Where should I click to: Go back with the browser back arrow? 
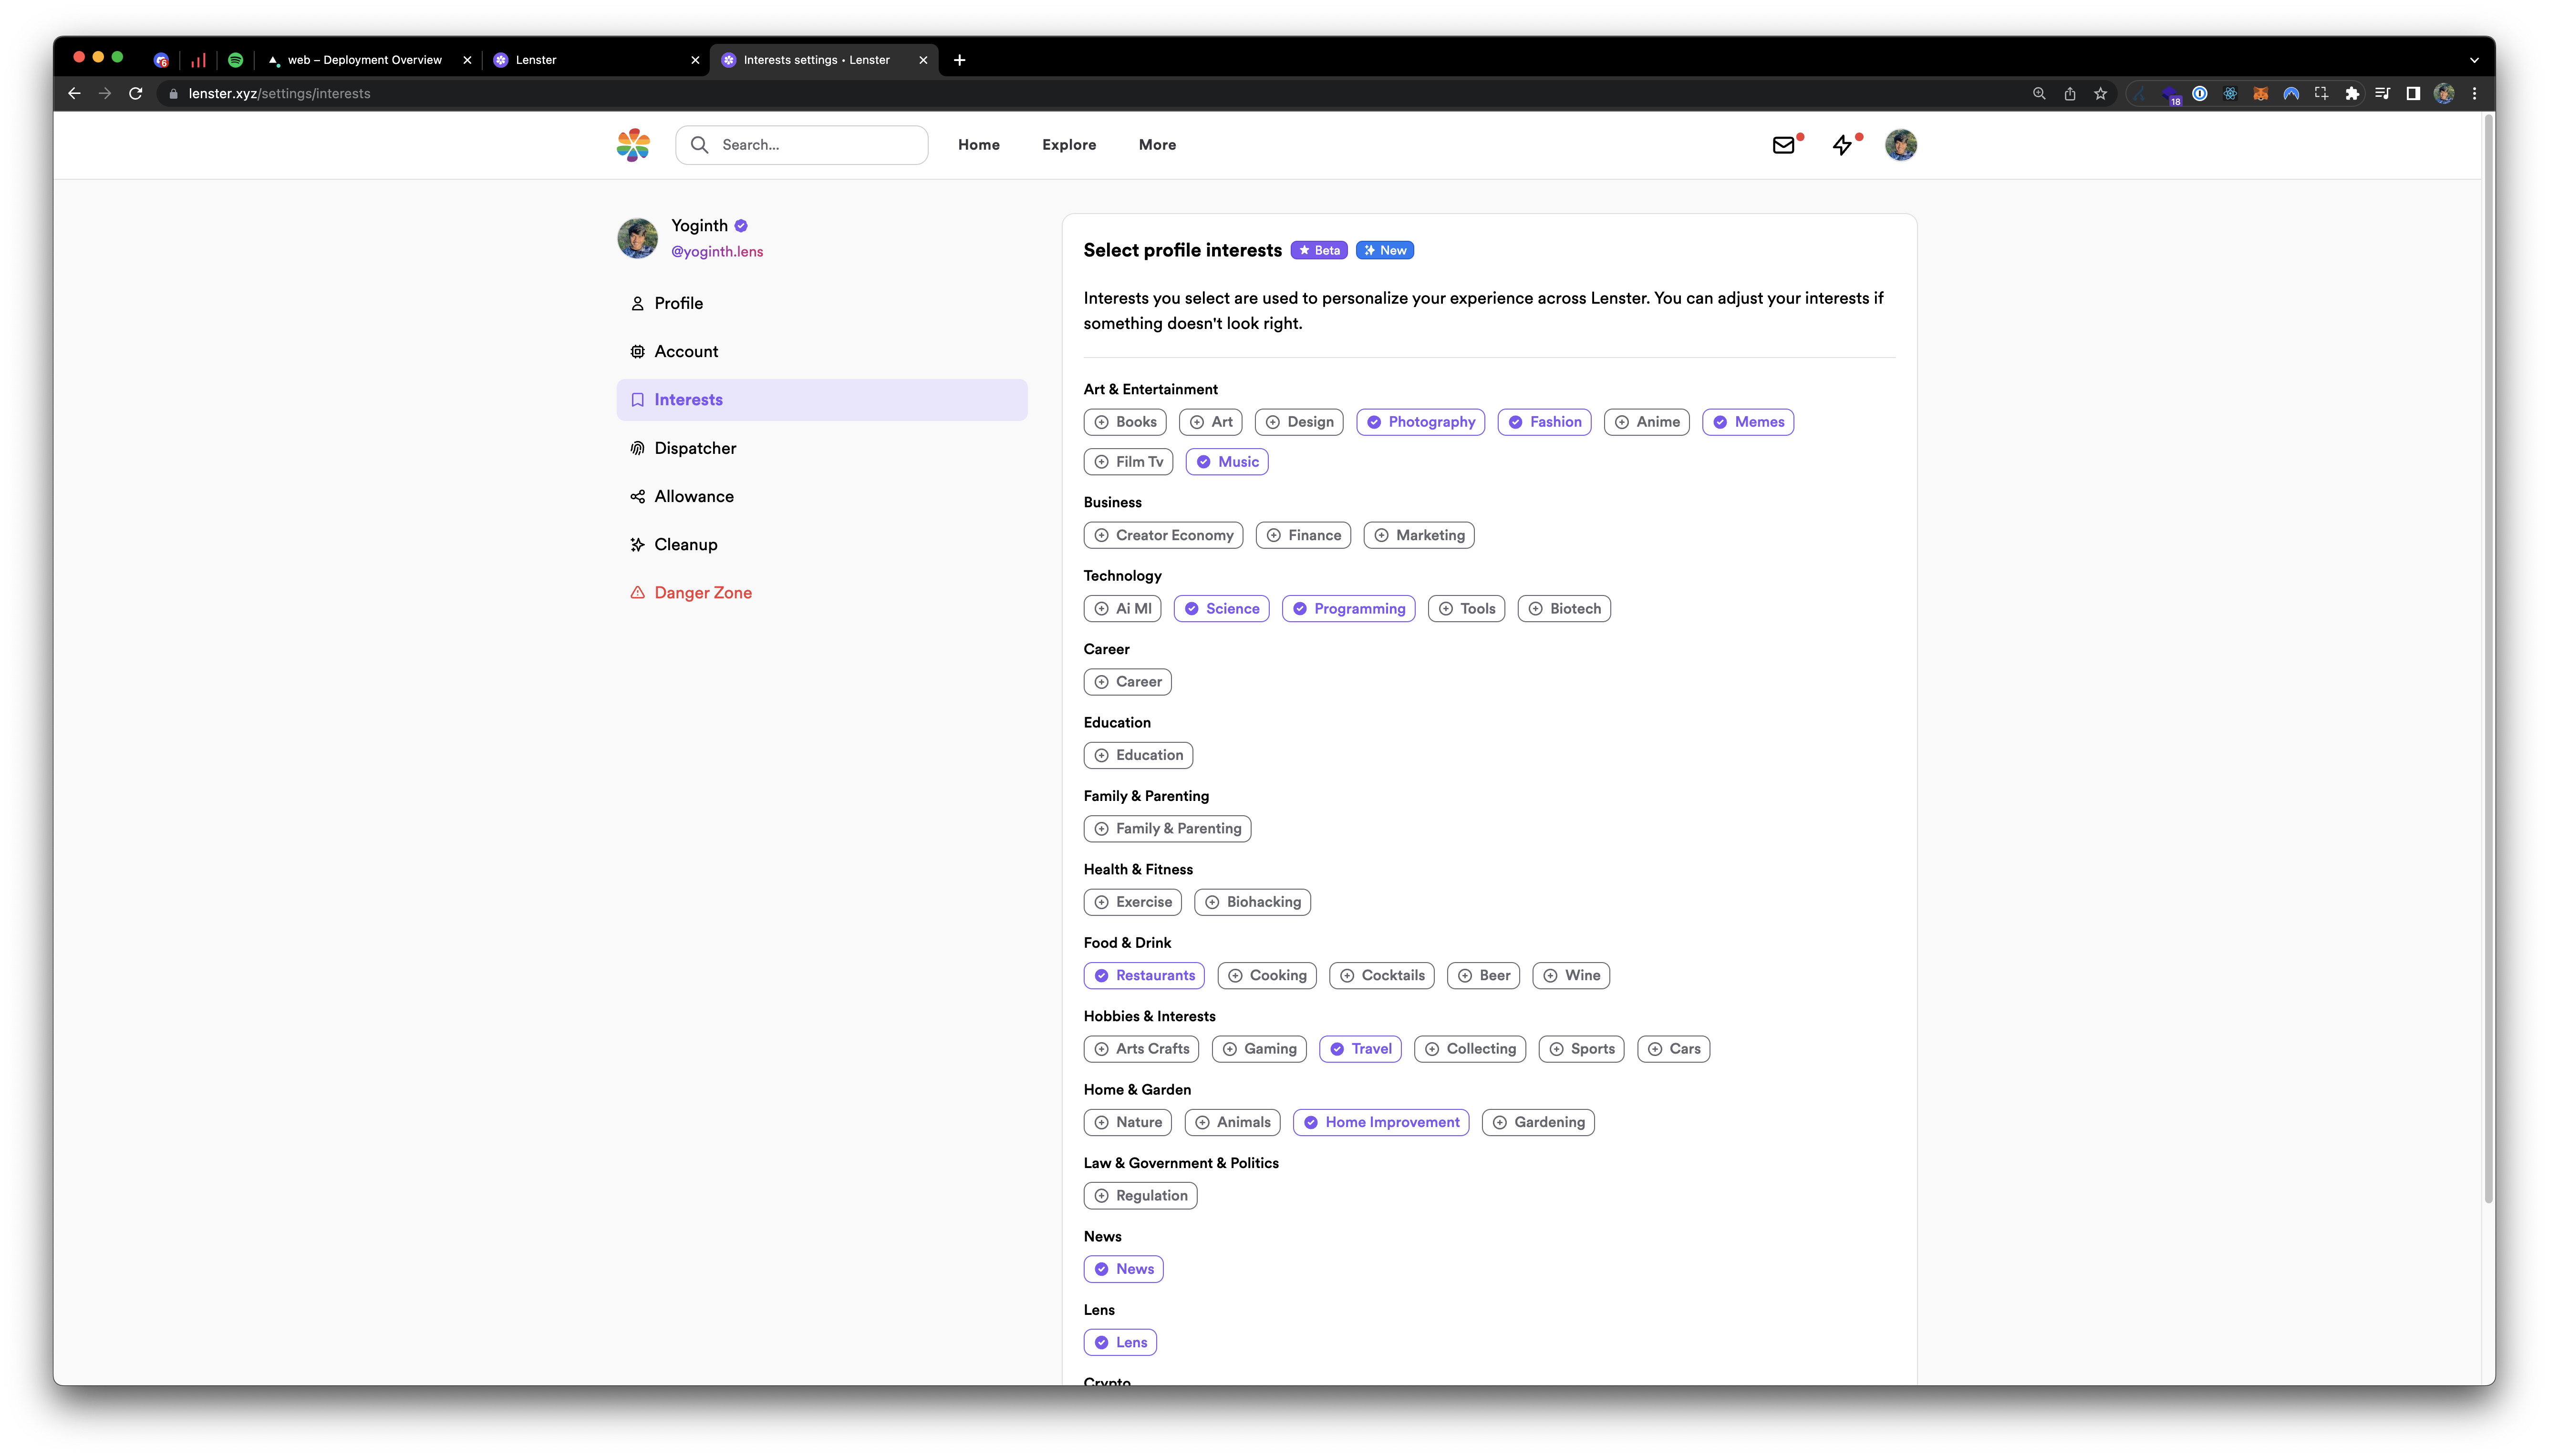coord(74,93)
